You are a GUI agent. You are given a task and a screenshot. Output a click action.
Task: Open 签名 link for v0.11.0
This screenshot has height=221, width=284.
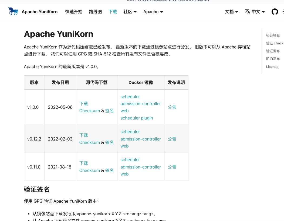coord(109,170)
